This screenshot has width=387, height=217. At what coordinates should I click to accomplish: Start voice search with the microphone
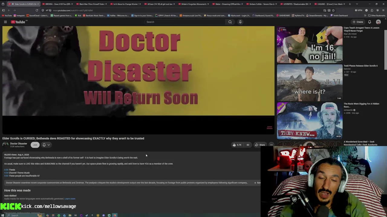click(240, 22)
